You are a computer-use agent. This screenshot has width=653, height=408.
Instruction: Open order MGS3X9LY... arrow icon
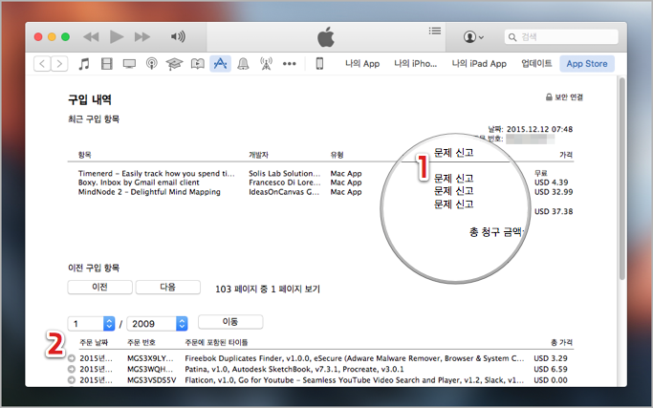click(72, 358)
